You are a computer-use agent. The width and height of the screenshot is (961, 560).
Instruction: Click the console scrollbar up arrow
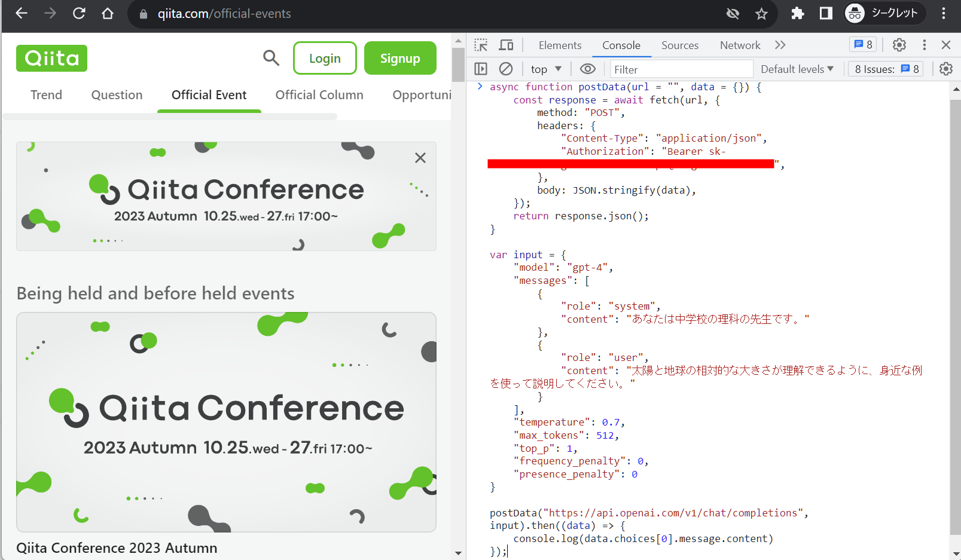[x=956, y=89]
